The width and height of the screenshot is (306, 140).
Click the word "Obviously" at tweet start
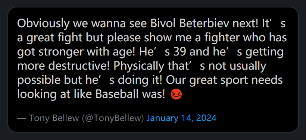[x=44, y=24]
